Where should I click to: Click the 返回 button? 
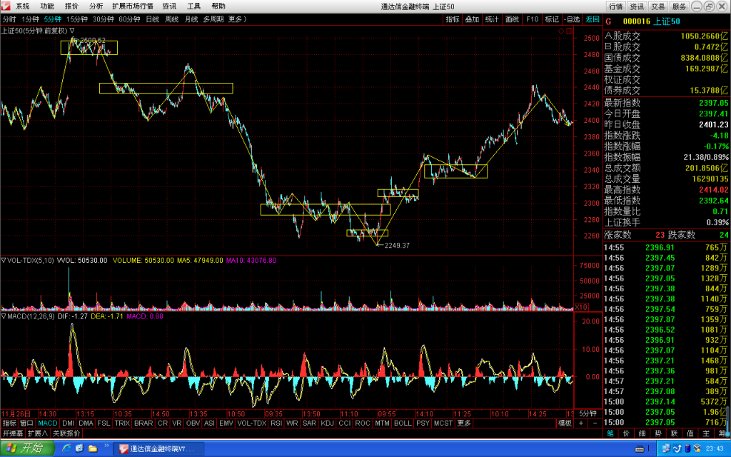pos(592,19)
